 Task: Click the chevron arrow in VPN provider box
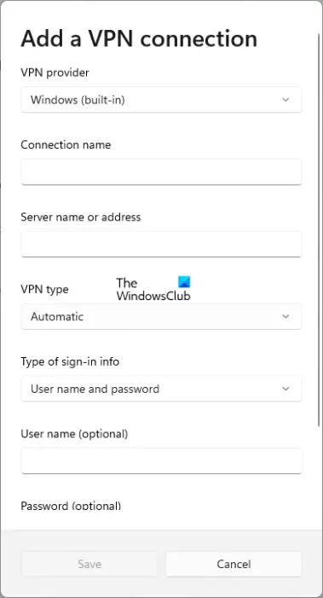pyautogui.click(x=286, y=100)
